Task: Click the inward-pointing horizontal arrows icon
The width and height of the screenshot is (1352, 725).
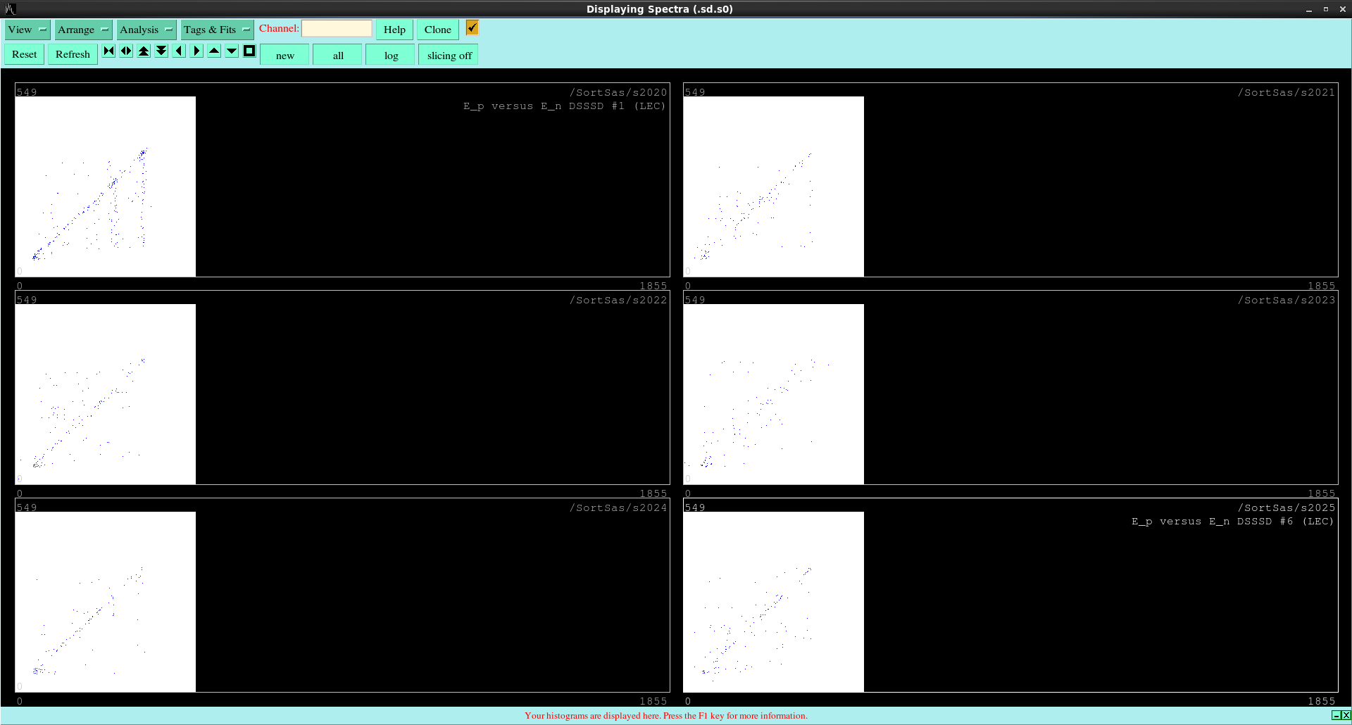Action: [x=108, y=51]
